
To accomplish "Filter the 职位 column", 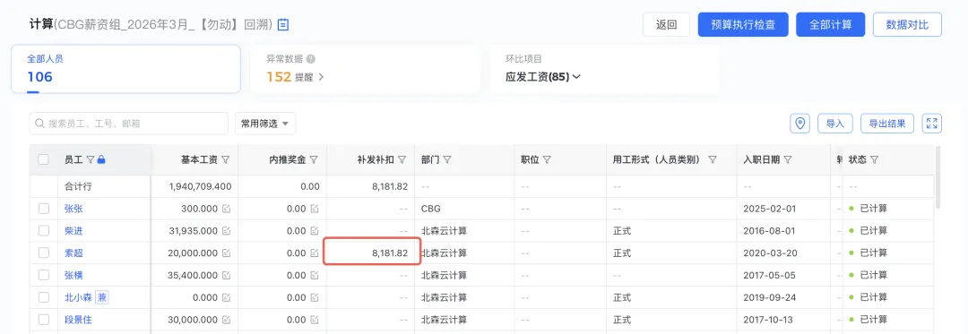I will pyautogui.click(x=547, y=159).
